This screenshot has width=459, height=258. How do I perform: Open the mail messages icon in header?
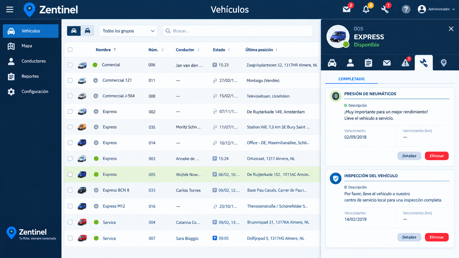pyautogui.click(x=347, y=9)
